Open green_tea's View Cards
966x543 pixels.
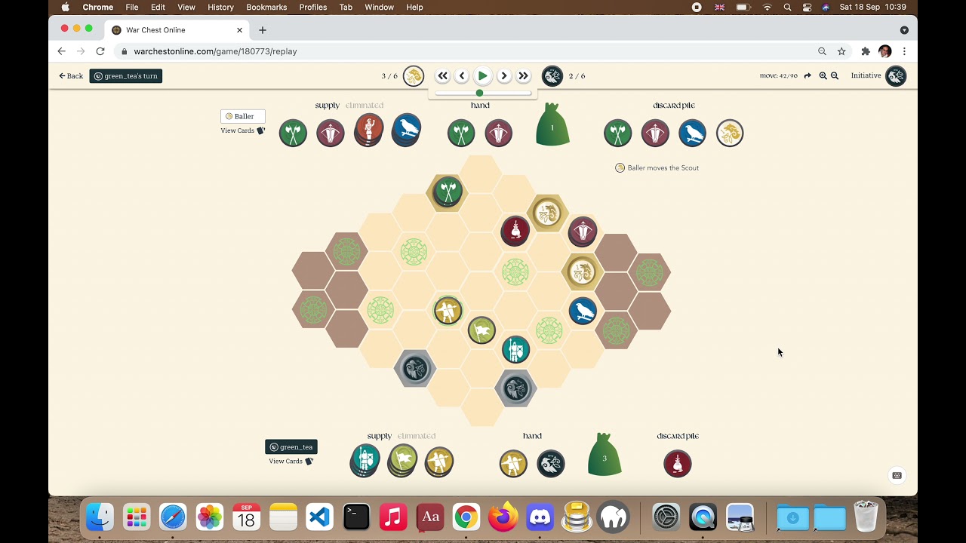291,461
